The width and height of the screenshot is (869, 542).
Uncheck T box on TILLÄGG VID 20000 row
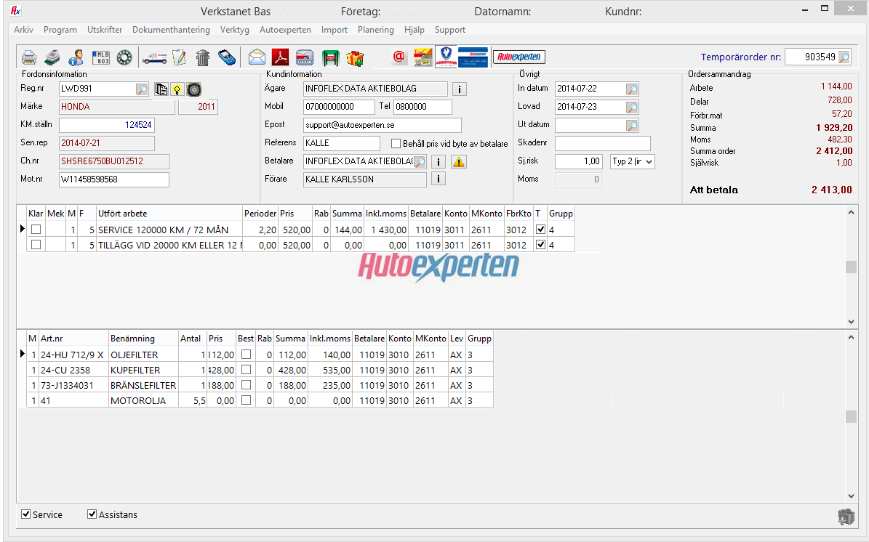coord(541,245)
